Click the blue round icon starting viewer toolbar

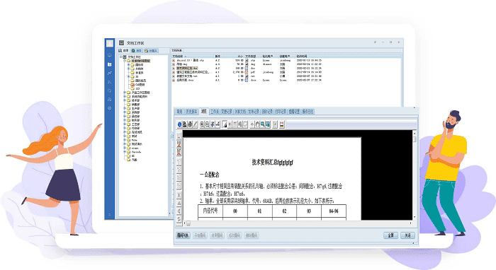(x=179, y=124)
